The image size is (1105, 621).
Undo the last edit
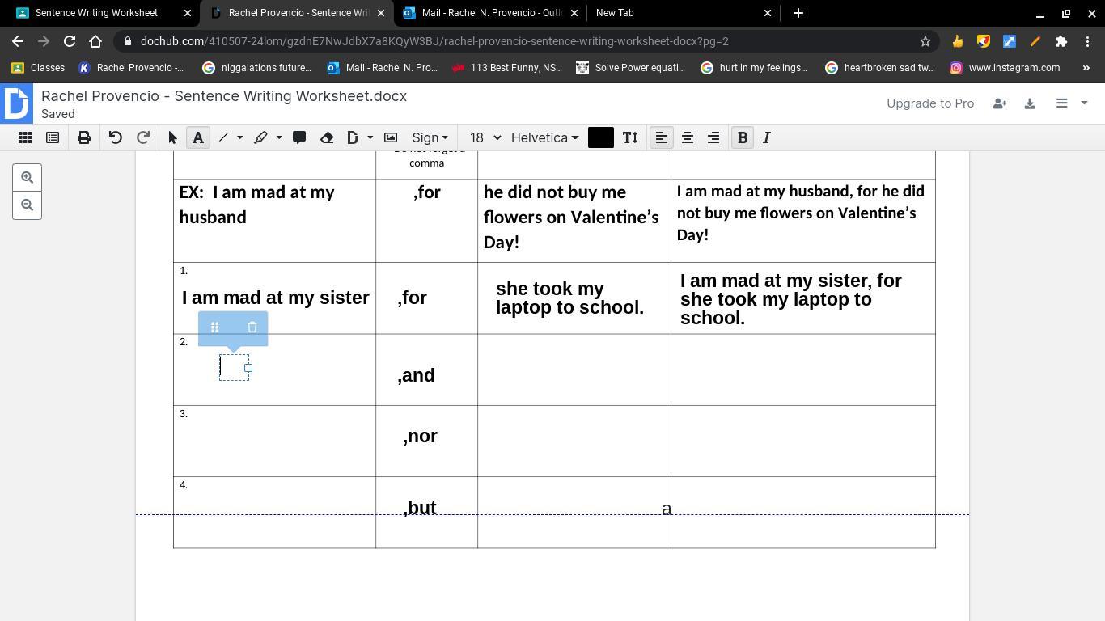coord(115,137)
